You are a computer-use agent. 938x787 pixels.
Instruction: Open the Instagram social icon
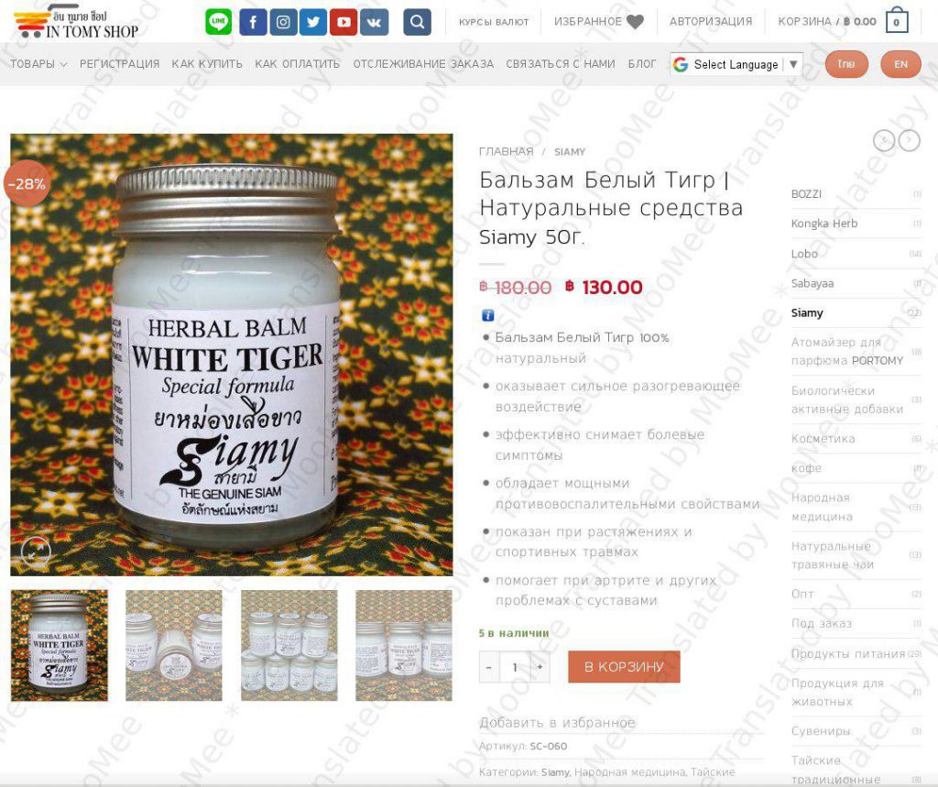click(x=284, y=22)
